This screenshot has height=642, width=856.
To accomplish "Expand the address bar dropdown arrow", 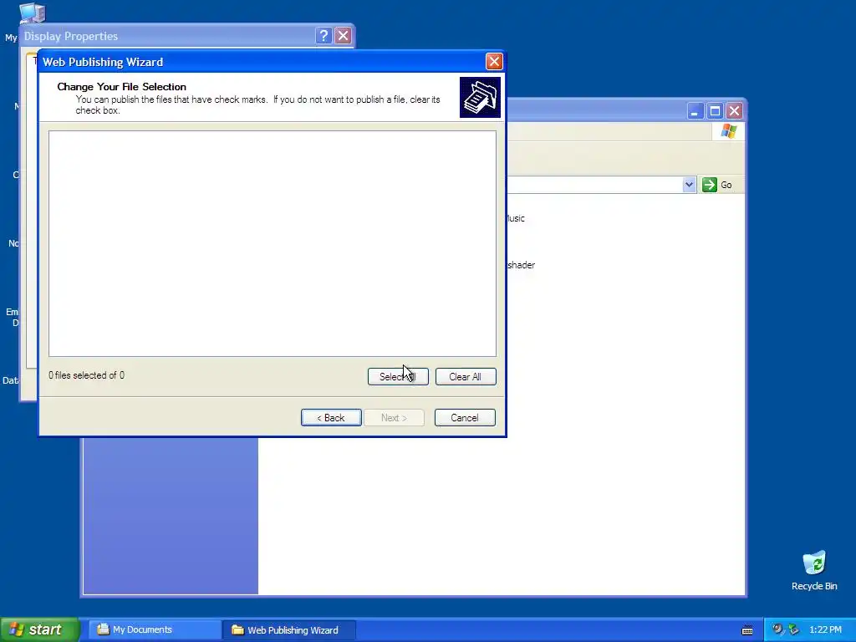I will tap(689, 185).
